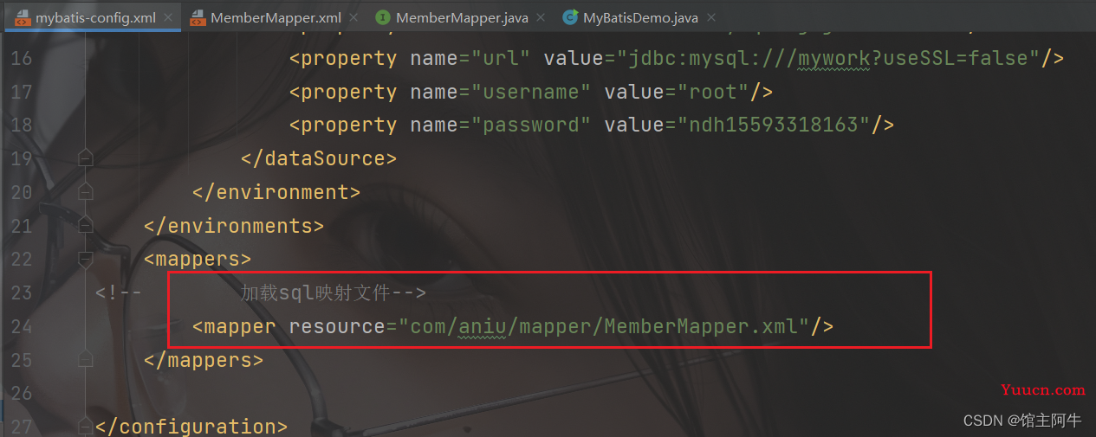Open the MemberMapper.xml tab
This screenshot has height=437, width=1096.
coord(276,17)
